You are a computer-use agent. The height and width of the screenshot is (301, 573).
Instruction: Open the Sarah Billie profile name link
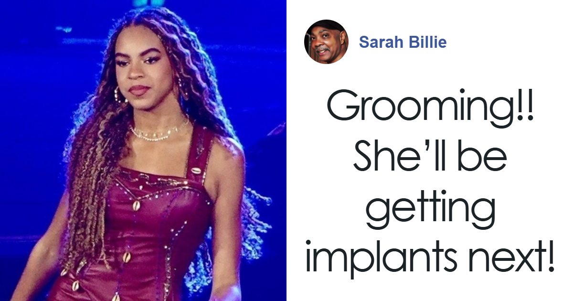403,42
